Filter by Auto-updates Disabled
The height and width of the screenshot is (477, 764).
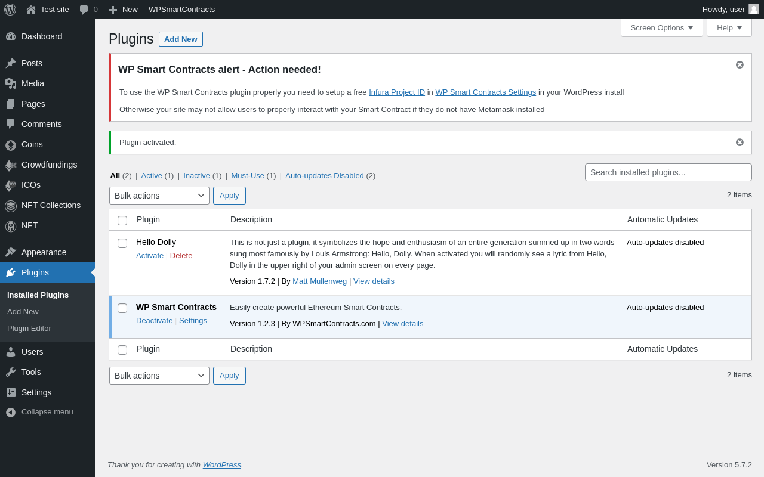click(325, 175)
